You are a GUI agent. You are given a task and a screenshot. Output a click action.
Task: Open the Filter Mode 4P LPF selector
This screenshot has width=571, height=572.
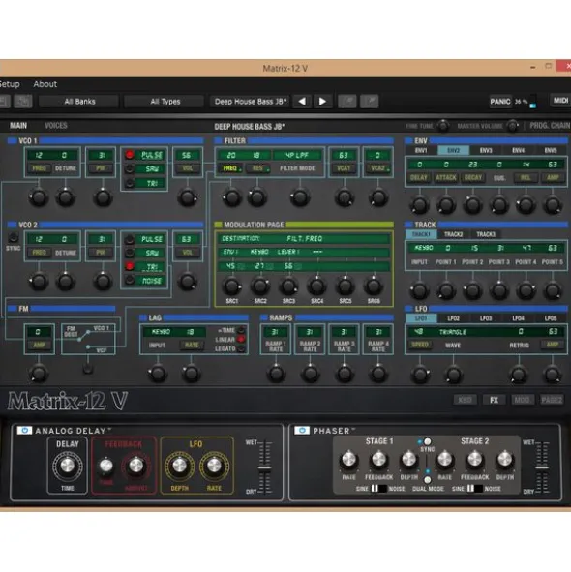tap(297, 155)
